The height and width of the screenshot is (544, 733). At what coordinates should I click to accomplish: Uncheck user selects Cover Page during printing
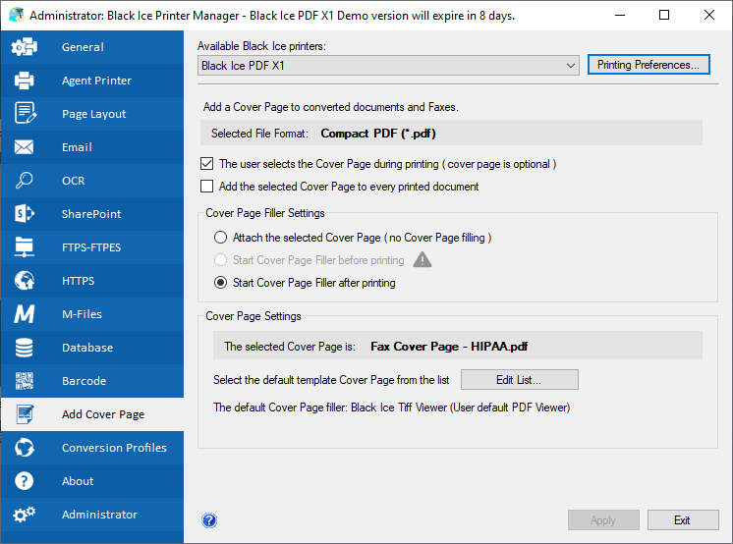[206, 164]
